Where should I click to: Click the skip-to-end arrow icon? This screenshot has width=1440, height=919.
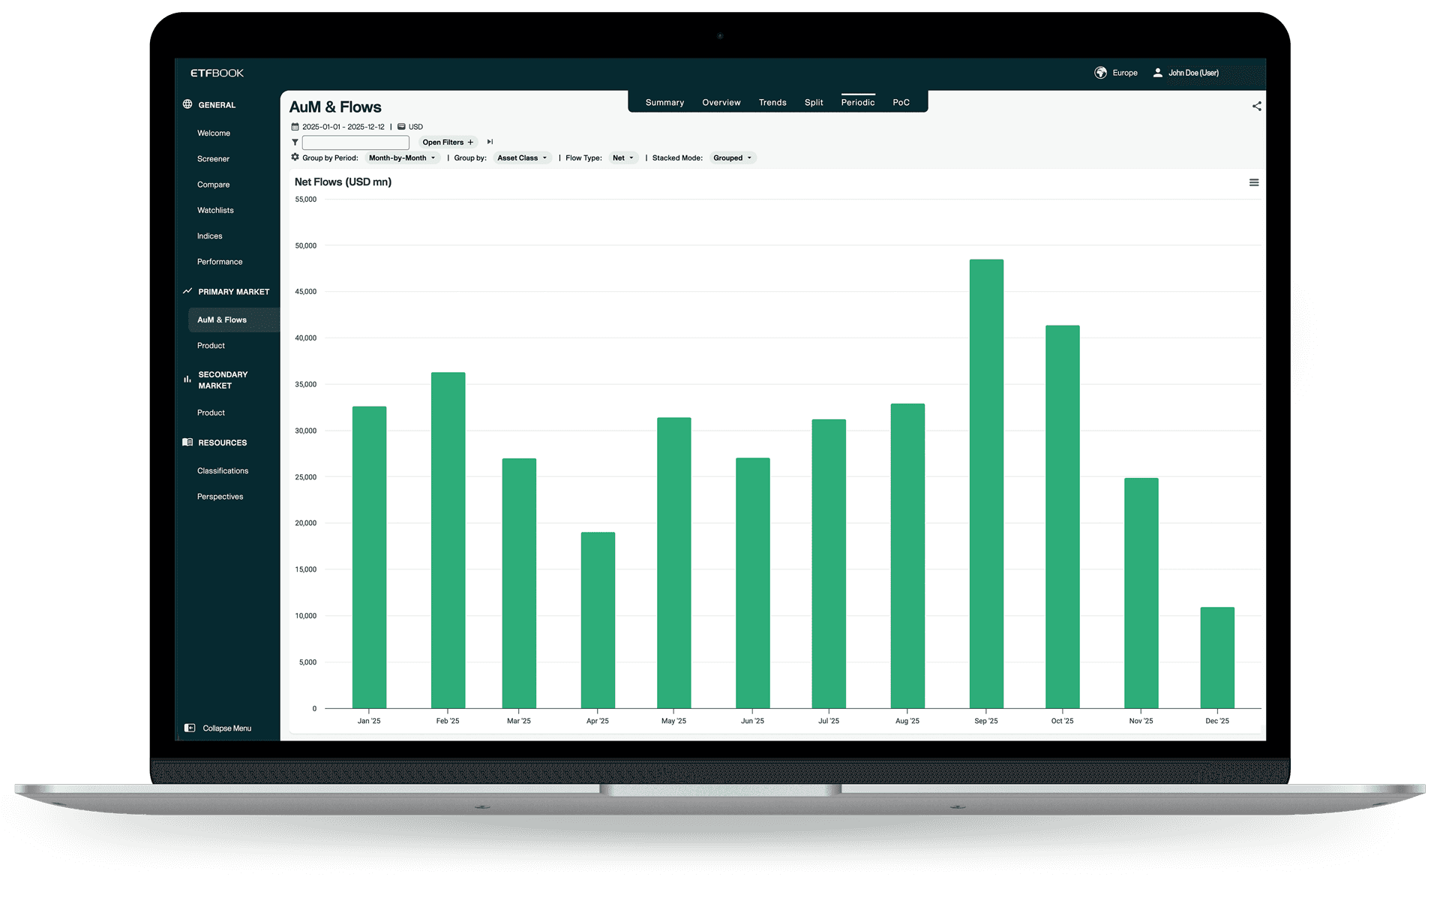point(490,142)
